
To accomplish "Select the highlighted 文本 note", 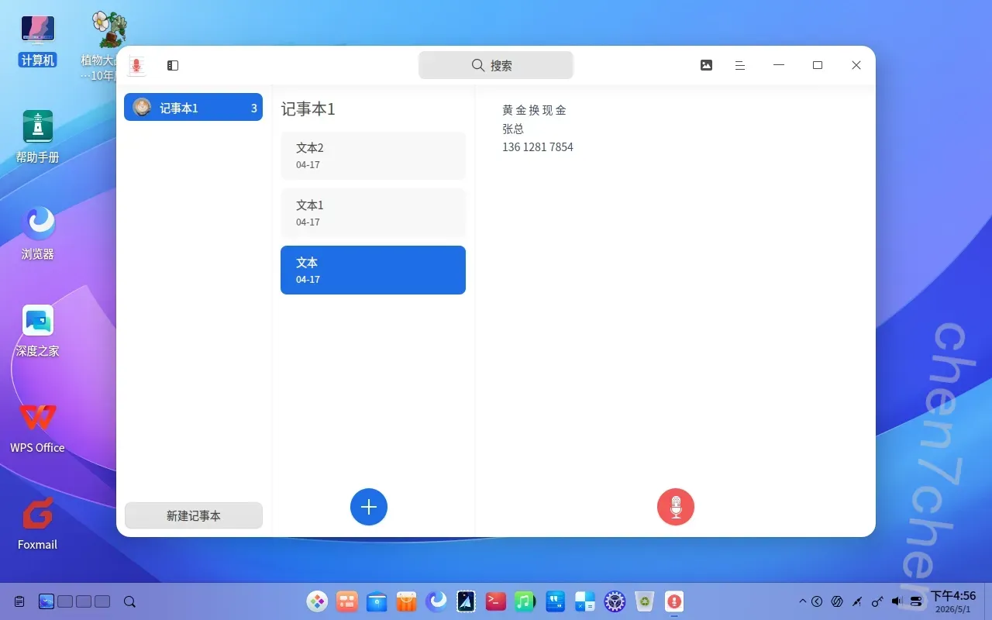I will 373,270.
